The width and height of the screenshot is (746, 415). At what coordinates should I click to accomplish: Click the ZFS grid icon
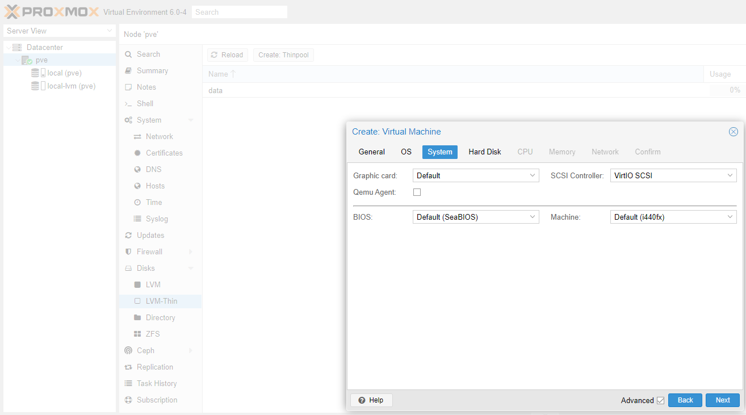click(x=137, y=334)
